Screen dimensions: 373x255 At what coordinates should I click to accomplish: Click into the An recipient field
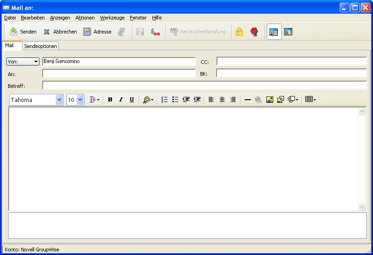(119, 73)
